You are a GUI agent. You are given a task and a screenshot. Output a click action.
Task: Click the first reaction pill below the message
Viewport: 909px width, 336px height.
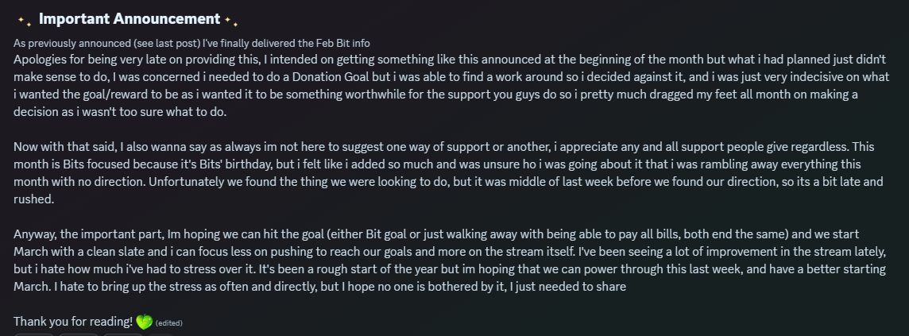click(34, 334)
